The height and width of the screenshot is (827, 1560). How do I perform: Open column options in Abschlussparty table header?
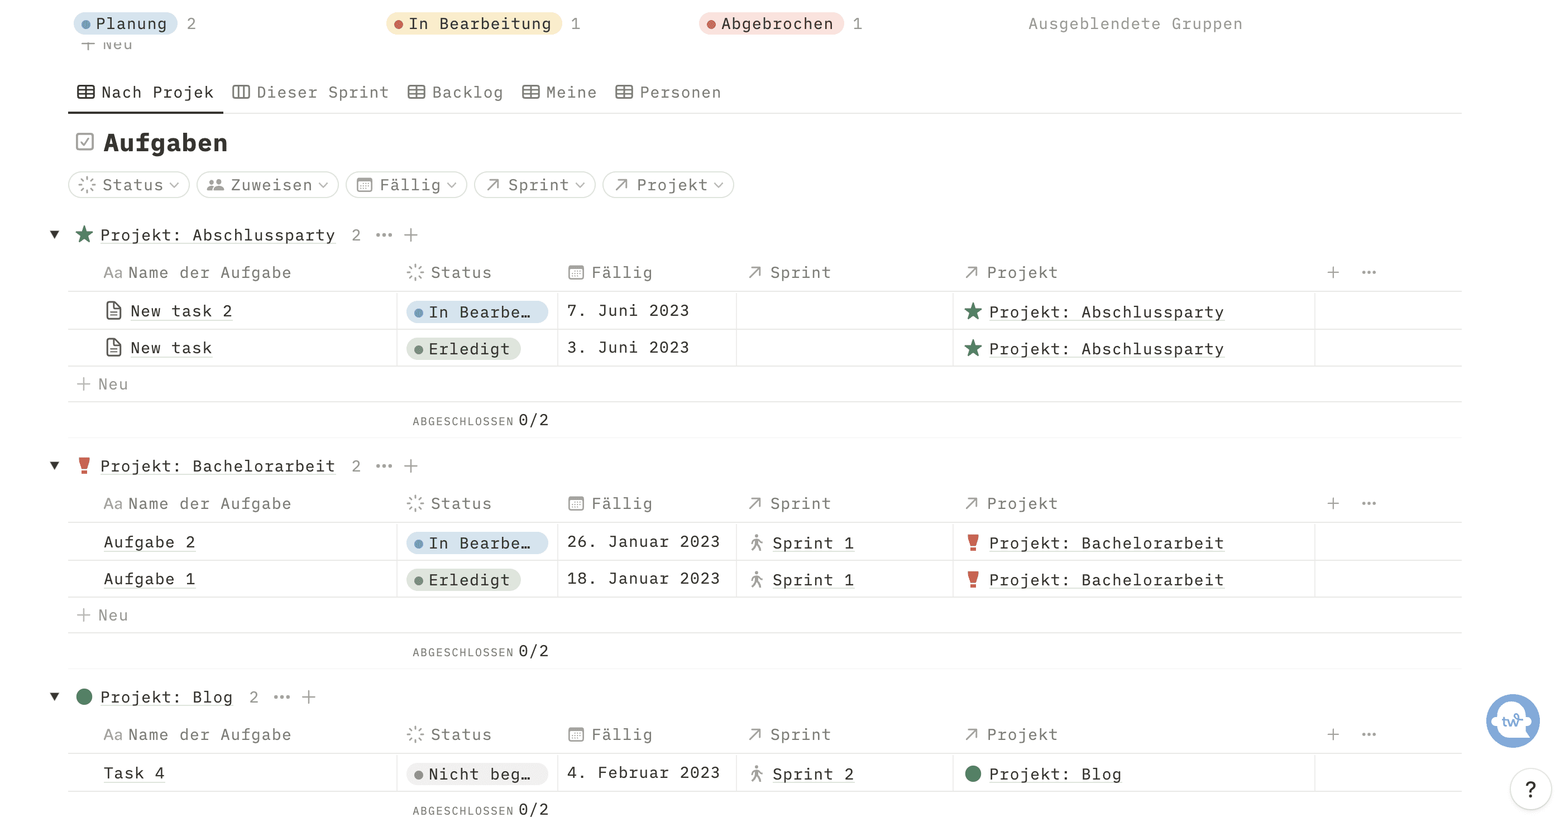[1368, 272]
